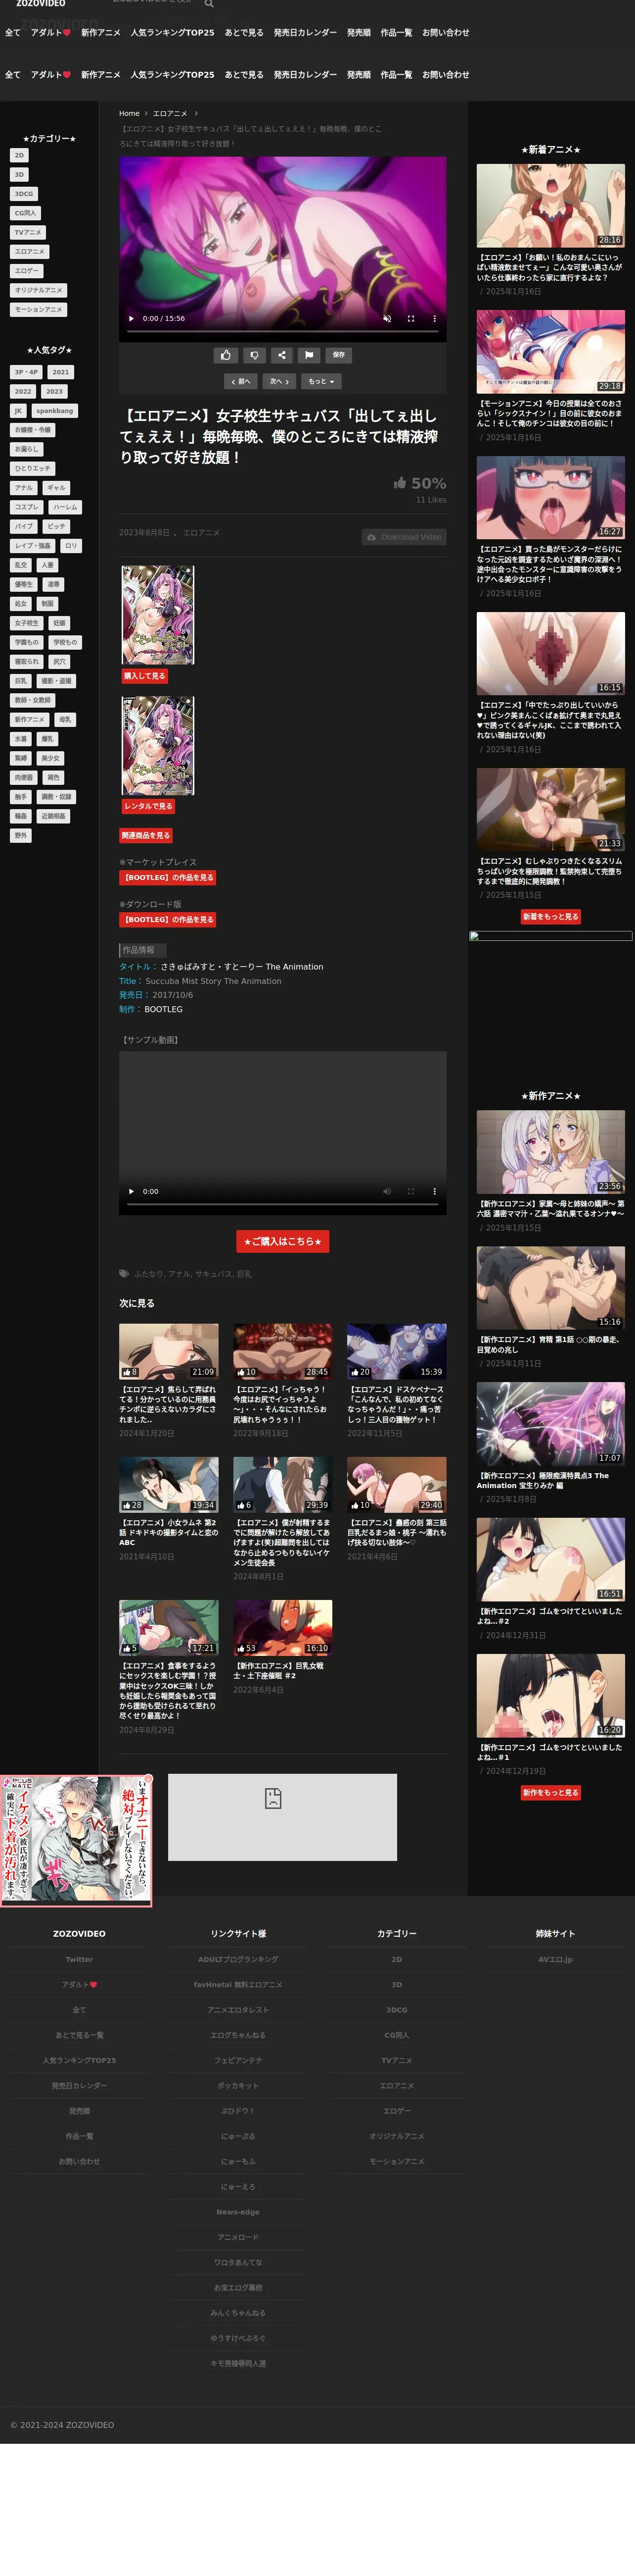Play the sample video (サンプル動画) player
The image size is (635, 2576).
click(x=131, y=1191)
